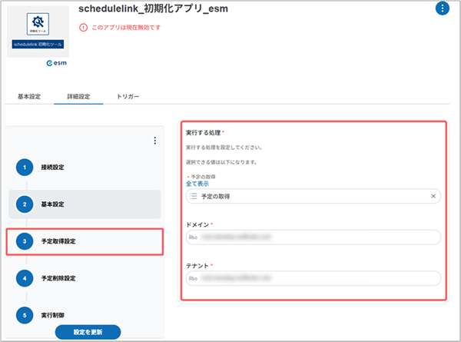Clear the 予定の取得 selection with X
This screenshot has width=461, height=342.
(433, 197)
